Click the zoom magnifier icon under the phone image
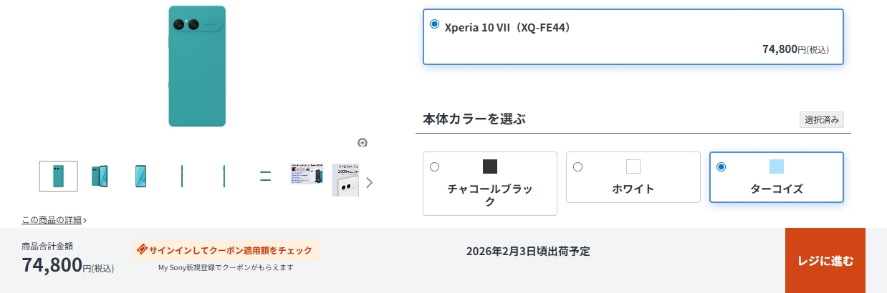 pos(363,142)
